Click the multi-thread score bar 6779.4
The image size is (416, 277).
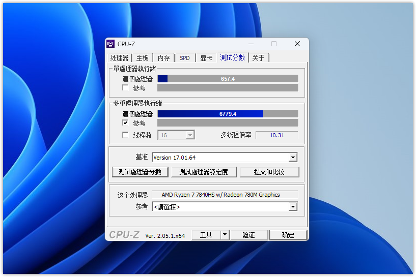[228, 114]
